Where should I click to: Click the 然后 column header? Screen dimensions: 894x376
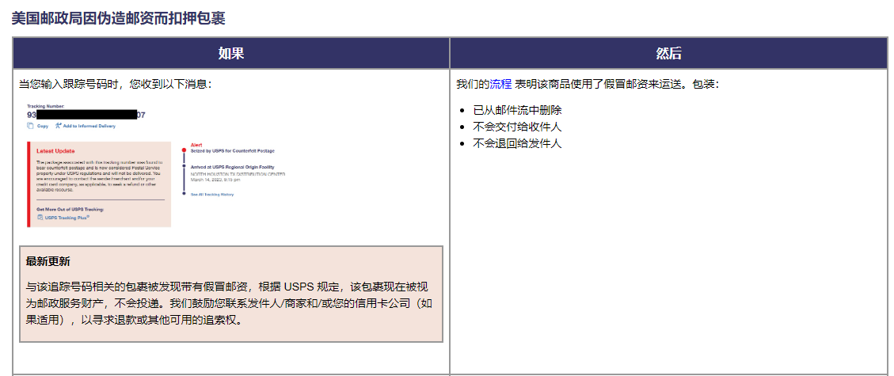(x=668, y=53)
